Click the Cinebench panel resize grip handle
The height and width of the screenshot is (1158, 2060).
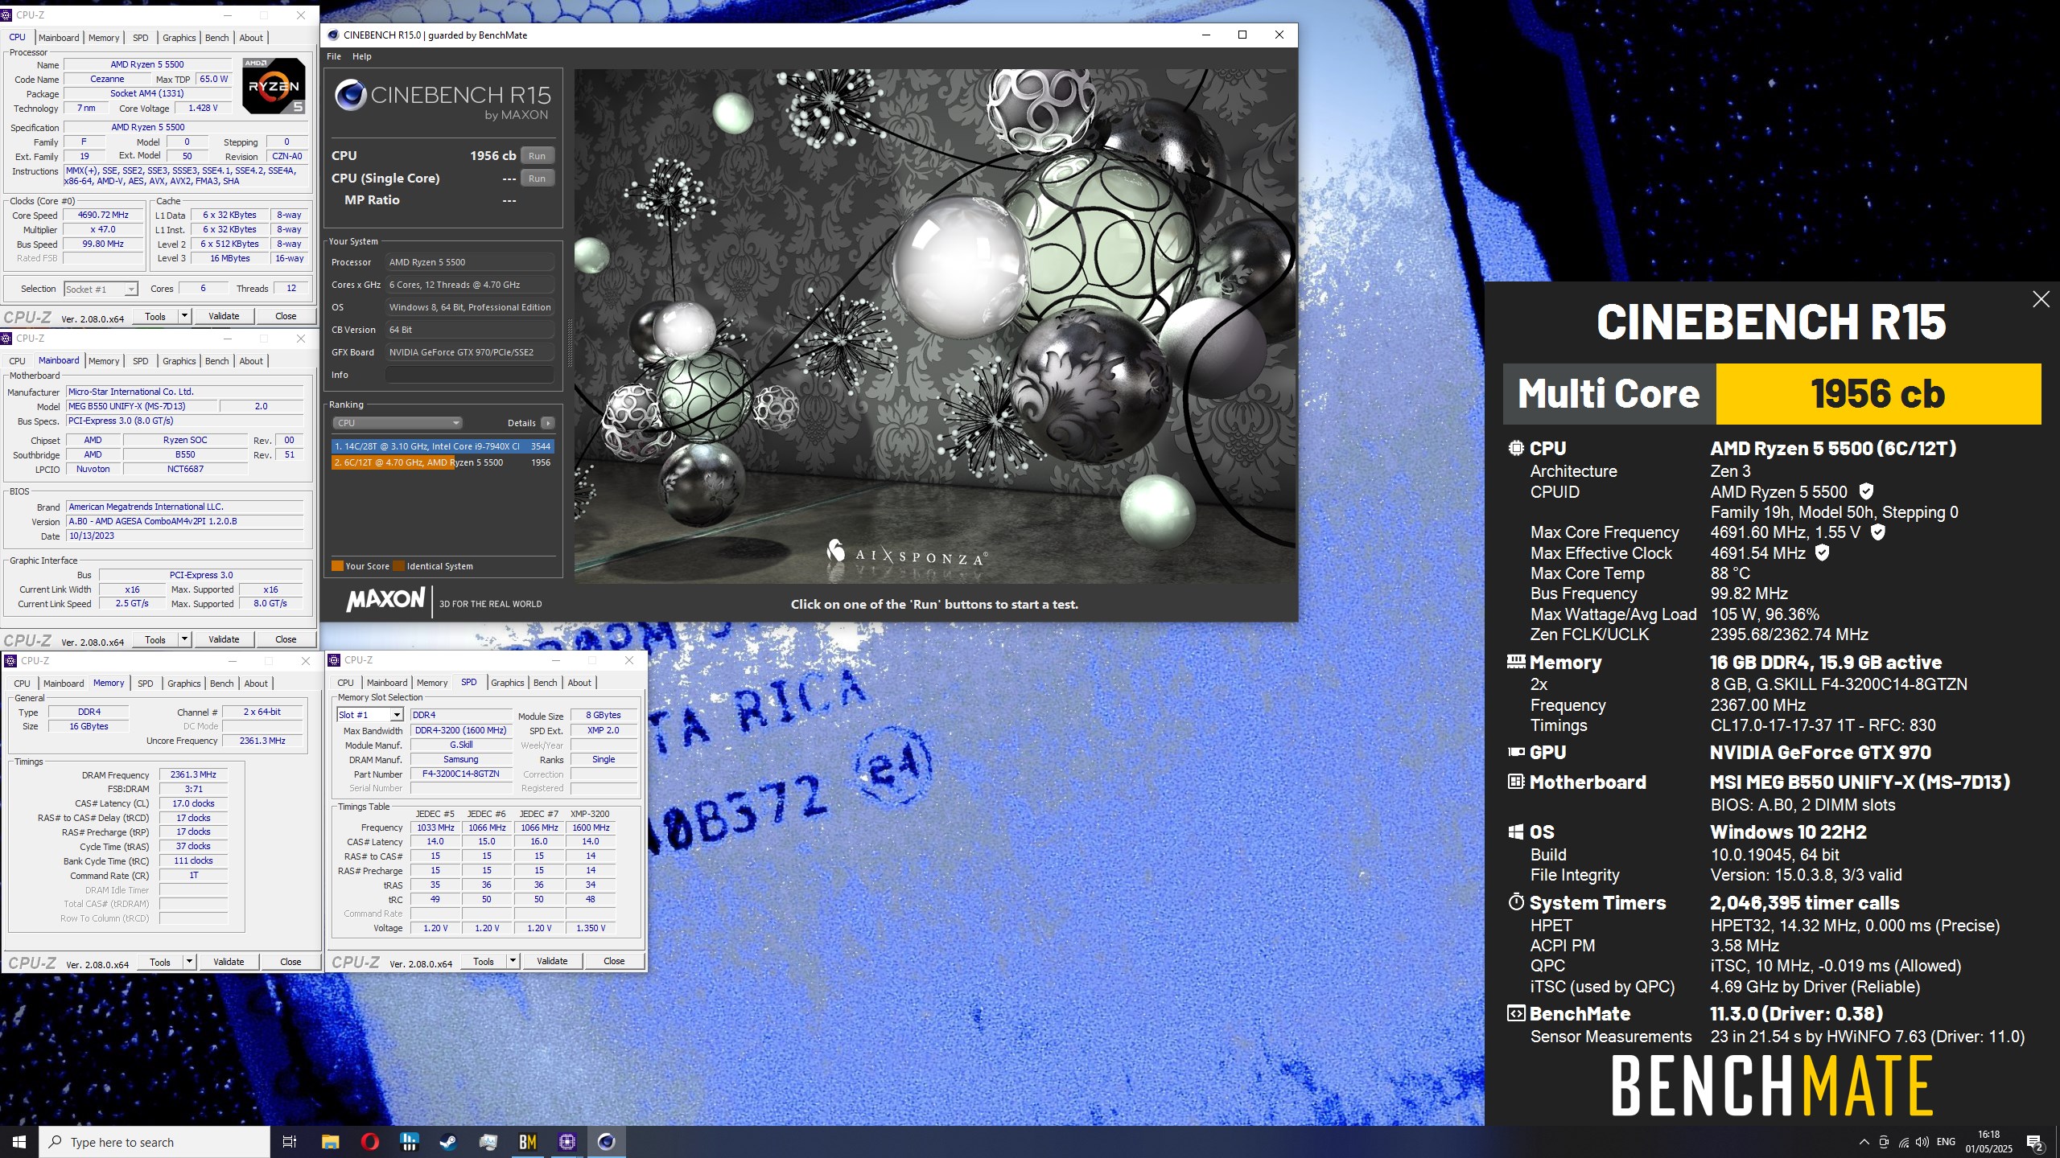(570, 344)
